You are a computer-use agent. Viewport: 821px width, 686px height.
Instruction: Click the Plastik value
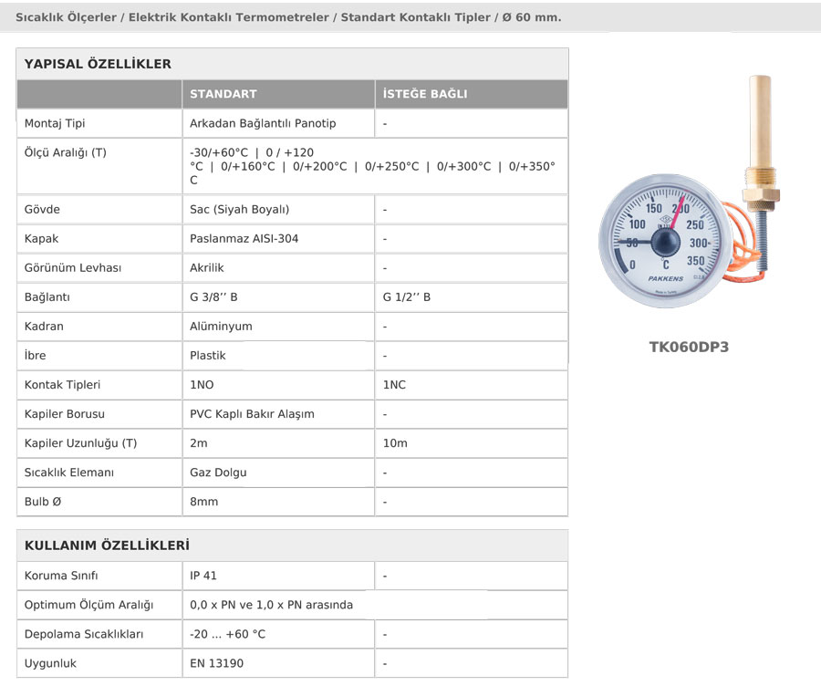click(208, 356)
